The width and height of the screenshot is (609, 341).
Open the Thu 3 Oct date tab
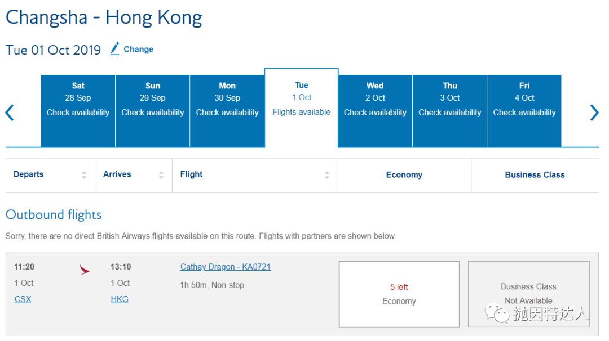(450, 110)
